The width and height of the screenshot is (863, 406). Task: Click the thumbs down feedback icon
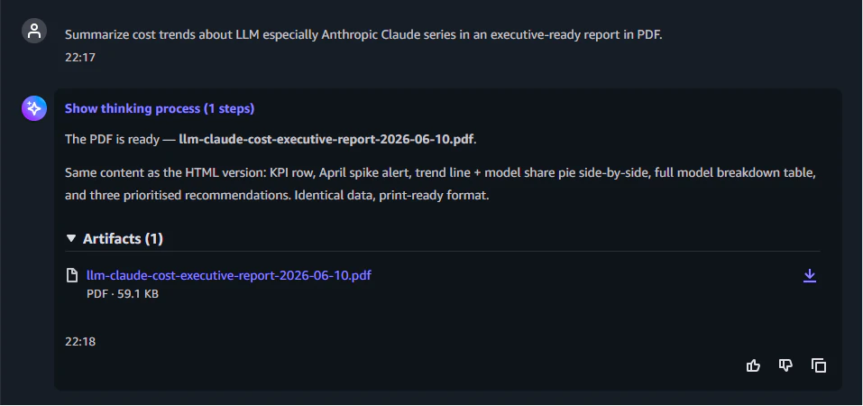click(x=785, y=365)
